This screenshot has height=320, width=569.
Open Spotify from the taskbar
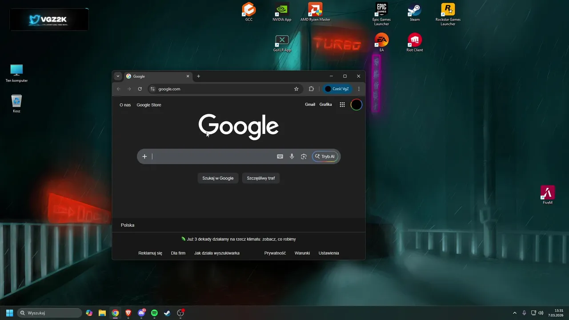tap(154, 313)
